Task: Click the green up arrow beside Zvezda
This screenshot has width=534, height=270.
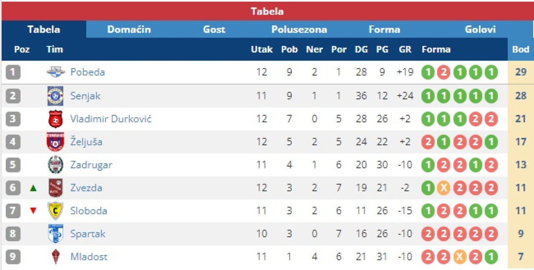Action: pos(33,188)
